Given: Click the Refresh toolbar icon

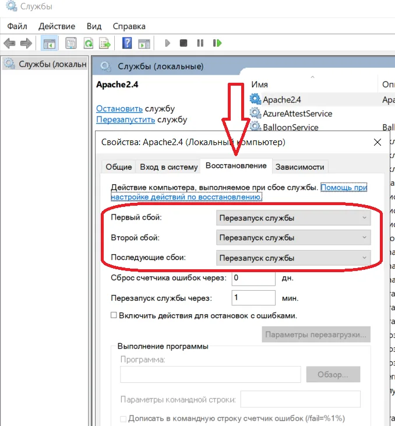Looking at the screenshot, I should tap(88, 43).
